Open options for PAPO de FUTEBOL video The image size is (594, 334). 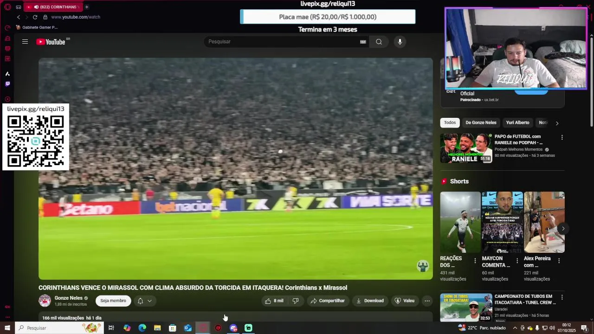pyautogui.click(x=562, y=137)
